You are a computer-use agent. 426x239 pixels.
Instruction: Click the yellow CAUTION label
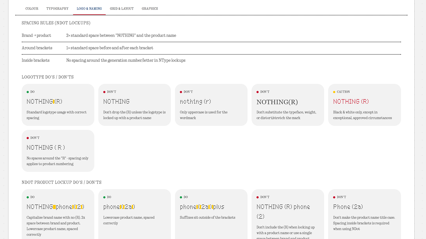(x=343, y=92)
